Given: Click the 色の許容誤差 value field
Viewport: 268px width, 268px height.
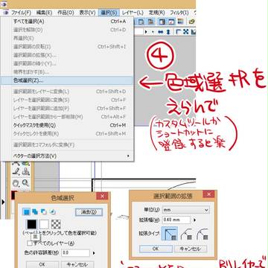Looking at the screenshot, I should tap(75, 253).
